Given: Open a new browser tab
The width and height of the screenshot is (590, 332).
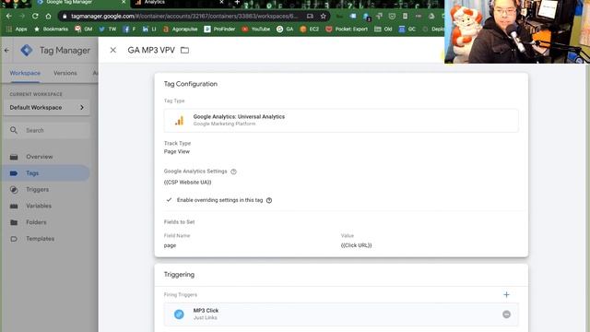Looking at the screenshot, I should pos(237,2).
